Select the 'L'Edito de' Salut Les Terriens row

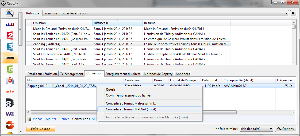tap(128, 54)
